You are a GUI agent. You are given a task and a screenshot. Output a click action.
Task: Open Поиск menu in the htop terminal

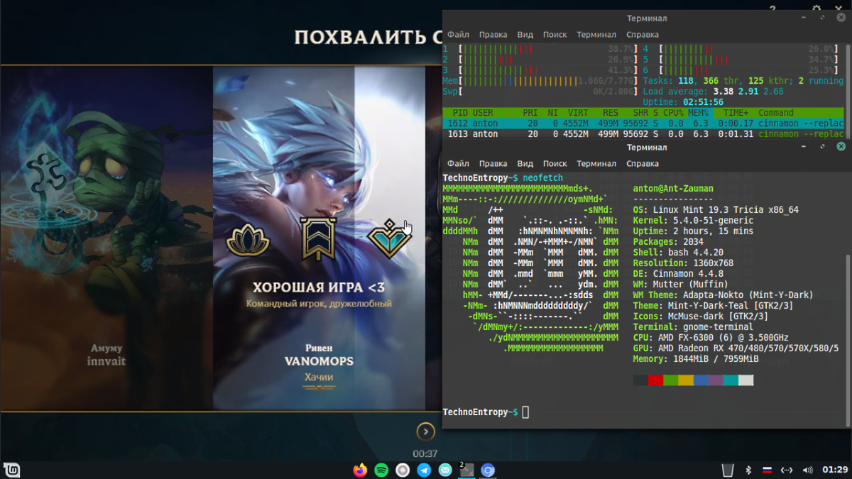click(x=555, y=35)
